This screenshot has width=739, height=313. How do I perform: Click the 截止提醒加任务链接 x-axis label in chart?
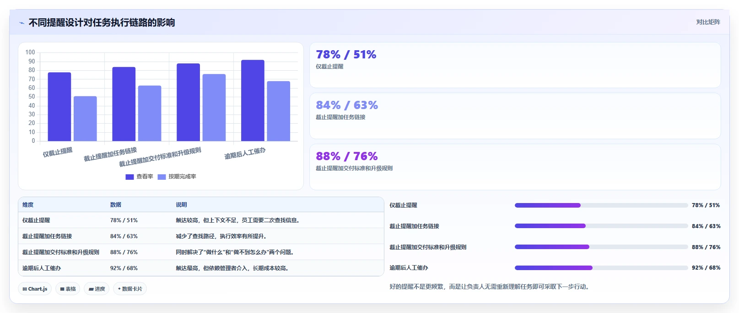(110, 154)
